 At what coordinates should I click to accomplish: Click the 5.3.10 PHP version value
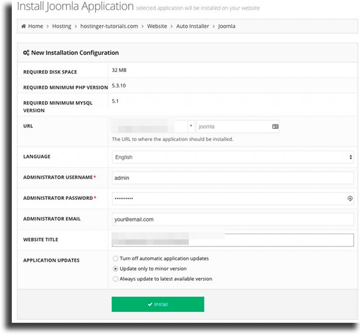[119, 86]
